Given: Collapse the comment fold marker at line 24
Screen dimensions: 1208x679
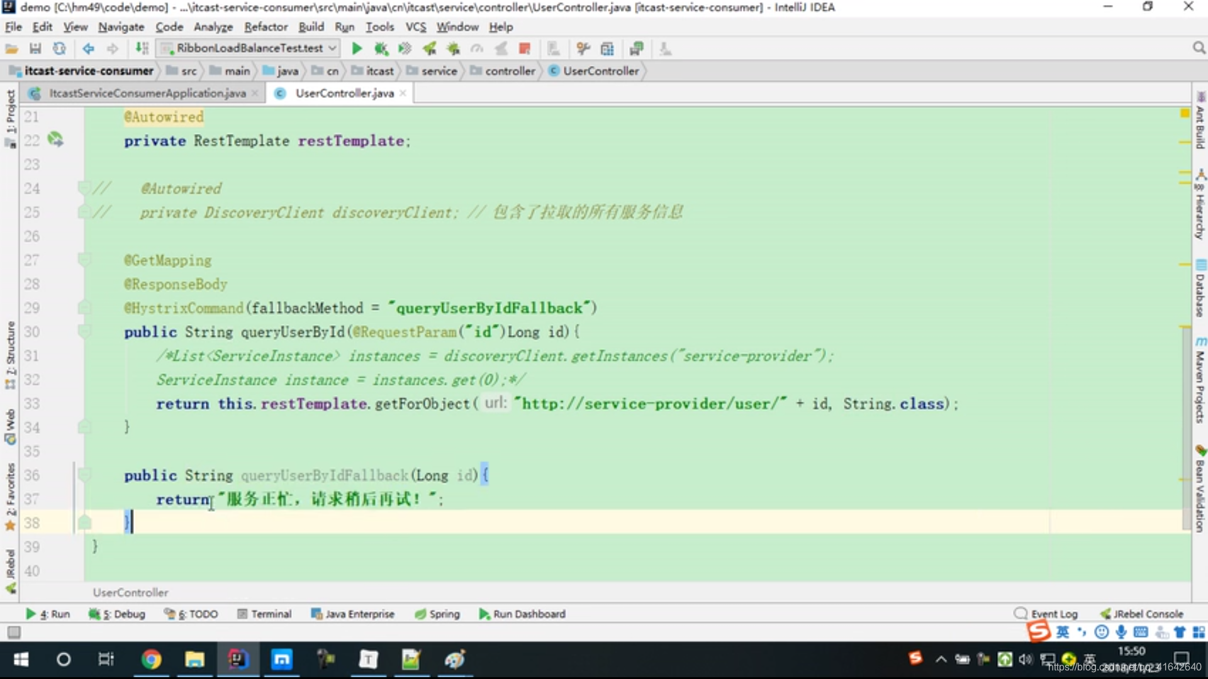Looking at the screenshot, I should [83, 187].
